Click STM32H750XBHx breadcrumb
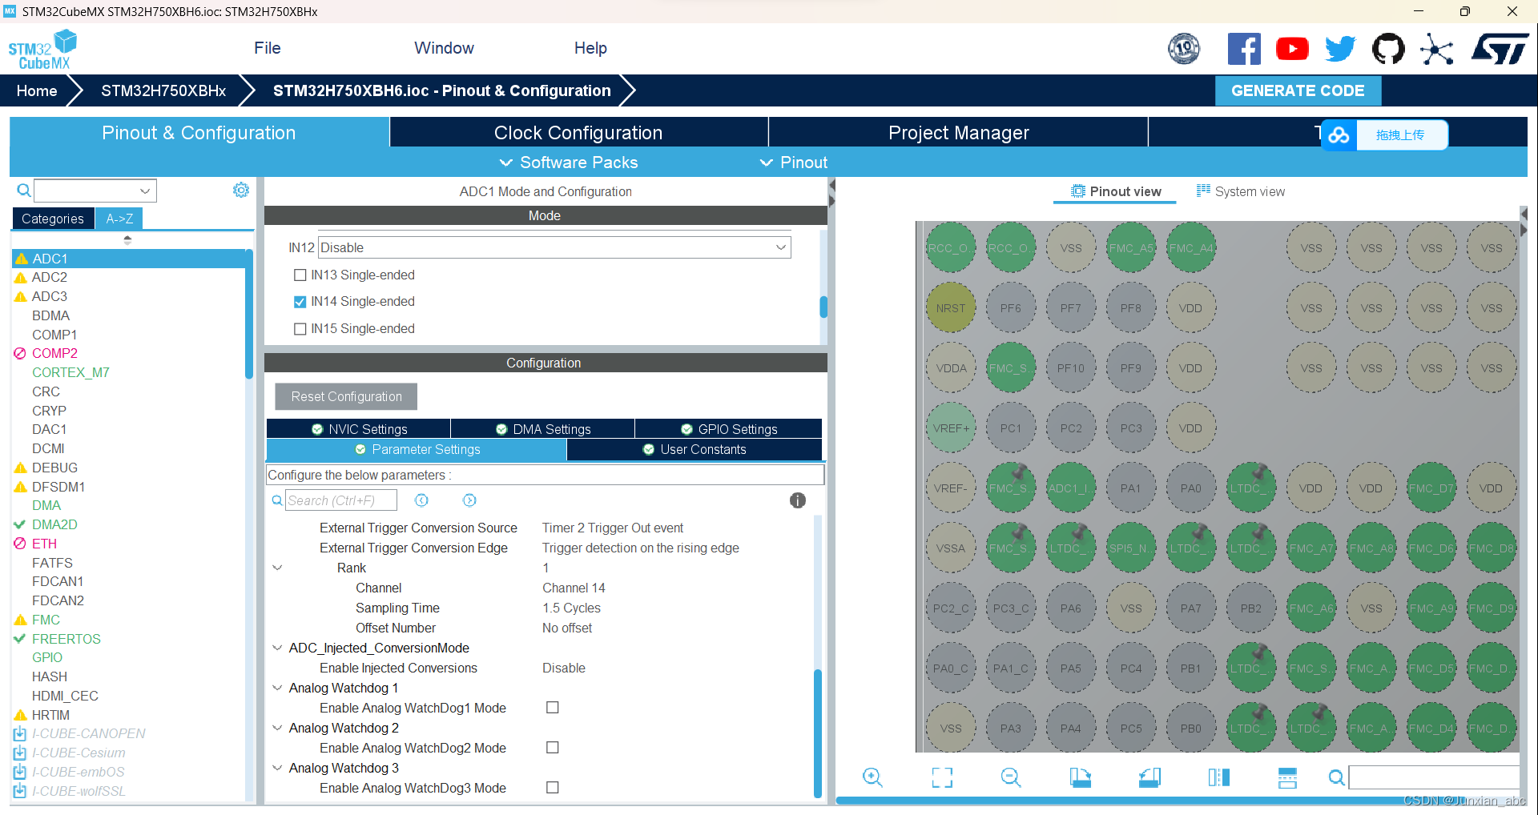The width and height of the screenshot is (1538, 815). coord(163,90)
